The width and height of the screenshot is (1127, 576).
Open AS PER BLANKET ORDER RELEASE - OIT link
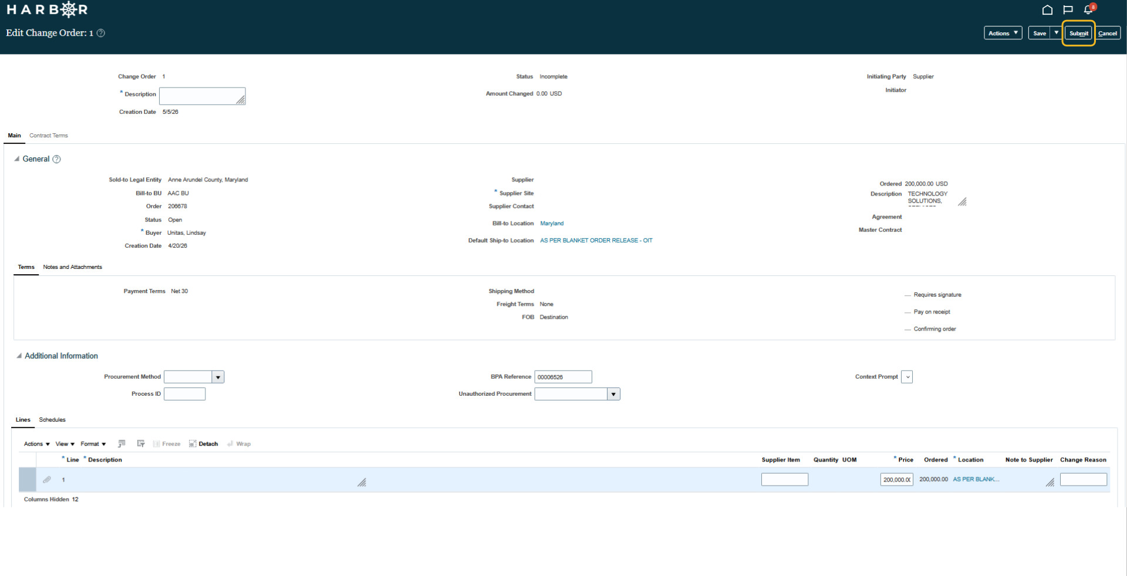pyautogui.click(x=596, y=241)
